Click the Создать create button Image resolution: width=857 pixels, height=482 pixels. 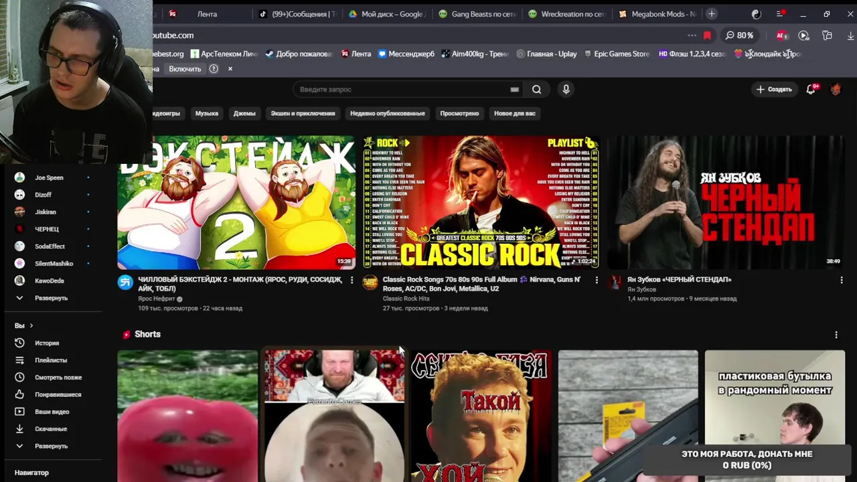tap(774, 89)
